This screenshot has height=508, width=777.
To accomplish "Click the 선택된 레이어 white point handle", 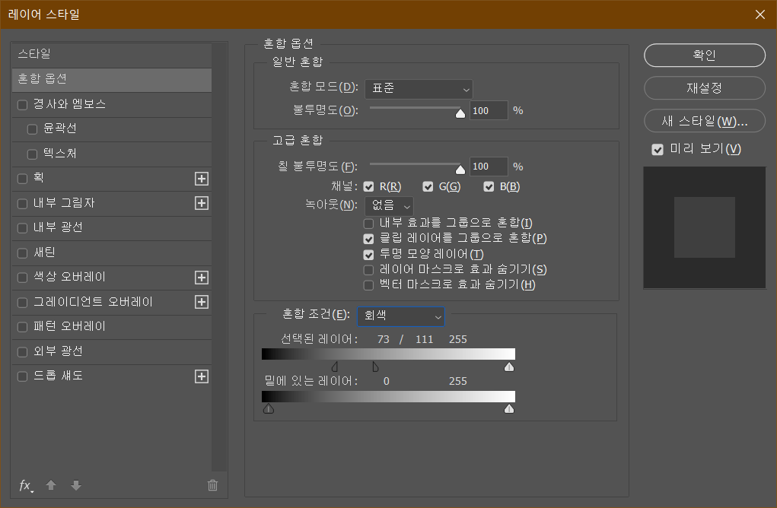I will tap(509, 367).
